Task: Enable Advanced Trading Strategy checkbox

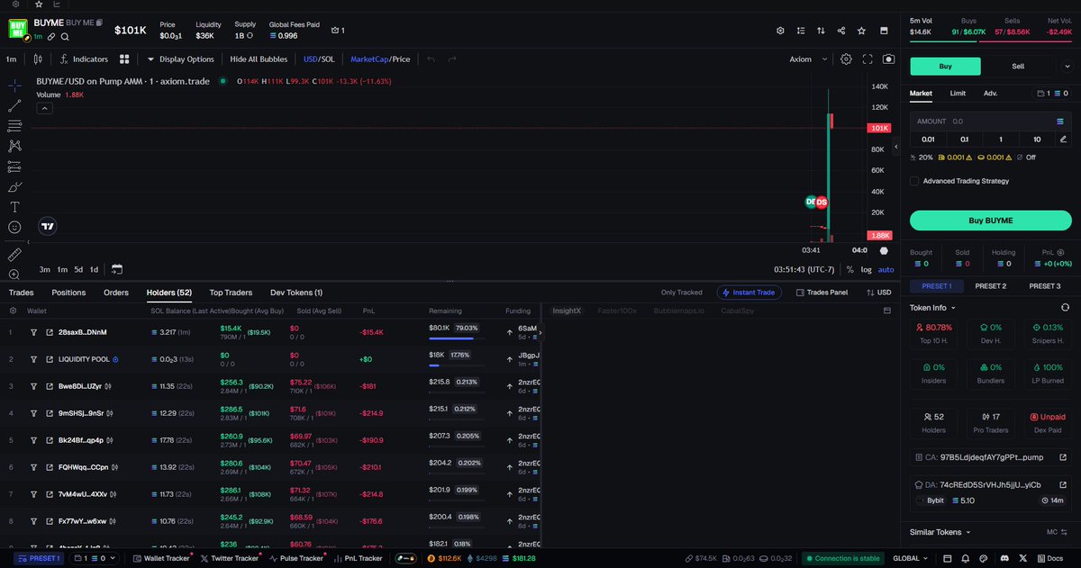Action: pyautogui.click(x=914, y=181)
